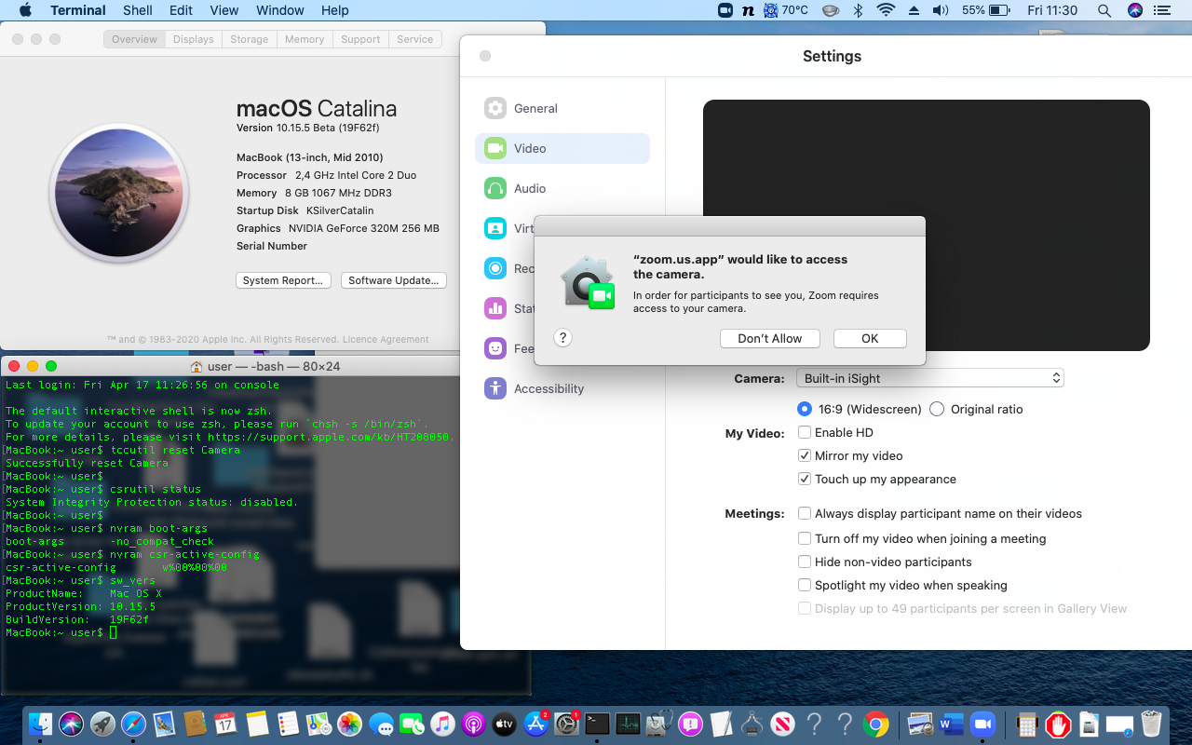Open App Store in the Dock
Viewport: 1192px width, 745px height.
tap(535, 724)
